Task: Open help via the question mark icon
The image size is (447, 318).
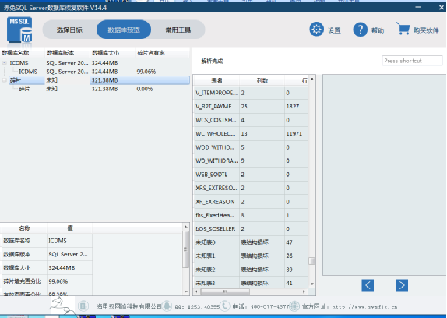Action: (x=361, y=30)
